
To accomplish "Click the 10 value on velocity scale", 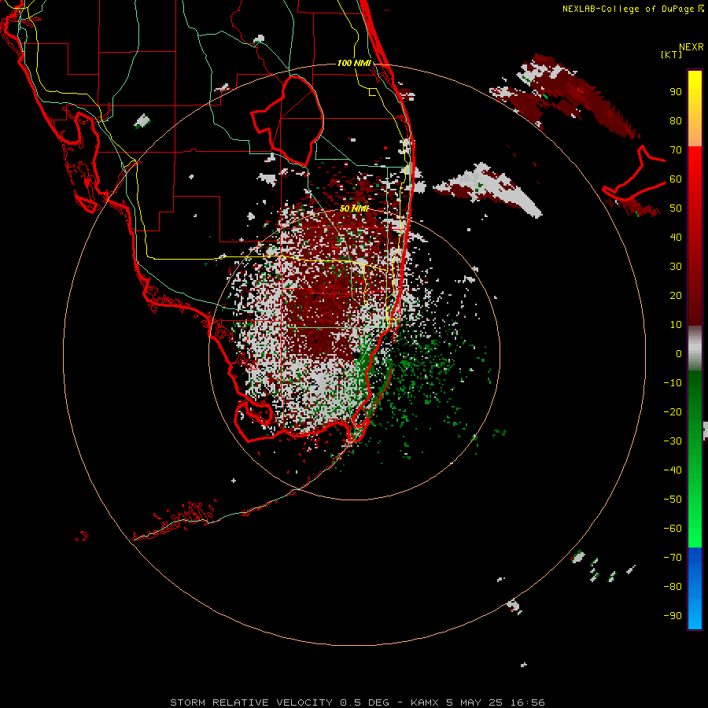I will tap(676, 325).
